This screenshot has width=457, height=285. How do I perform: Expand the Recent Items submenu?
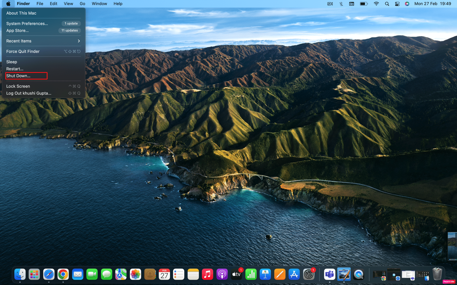(x=43, y=41)
